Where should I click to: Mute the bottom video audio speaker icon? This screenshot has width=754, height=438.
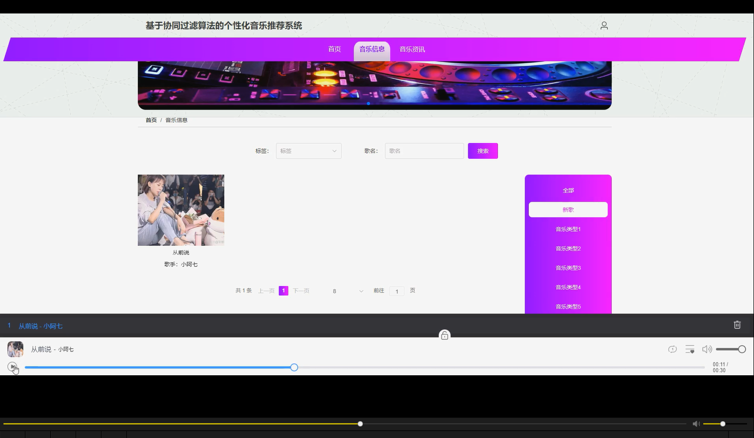pyautogui.click(x=696, y=424)
